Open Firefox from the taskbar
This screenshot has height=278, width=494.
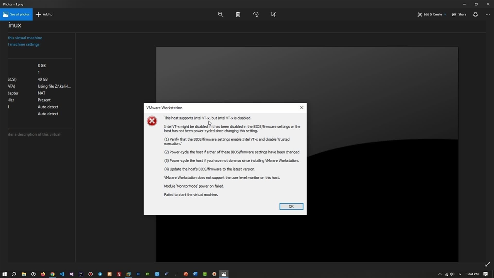pos(43,274)
